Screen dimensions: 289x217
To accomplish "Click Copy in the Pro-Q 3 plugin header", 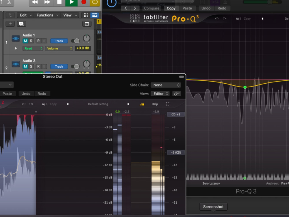I will (x=171, y=8).
